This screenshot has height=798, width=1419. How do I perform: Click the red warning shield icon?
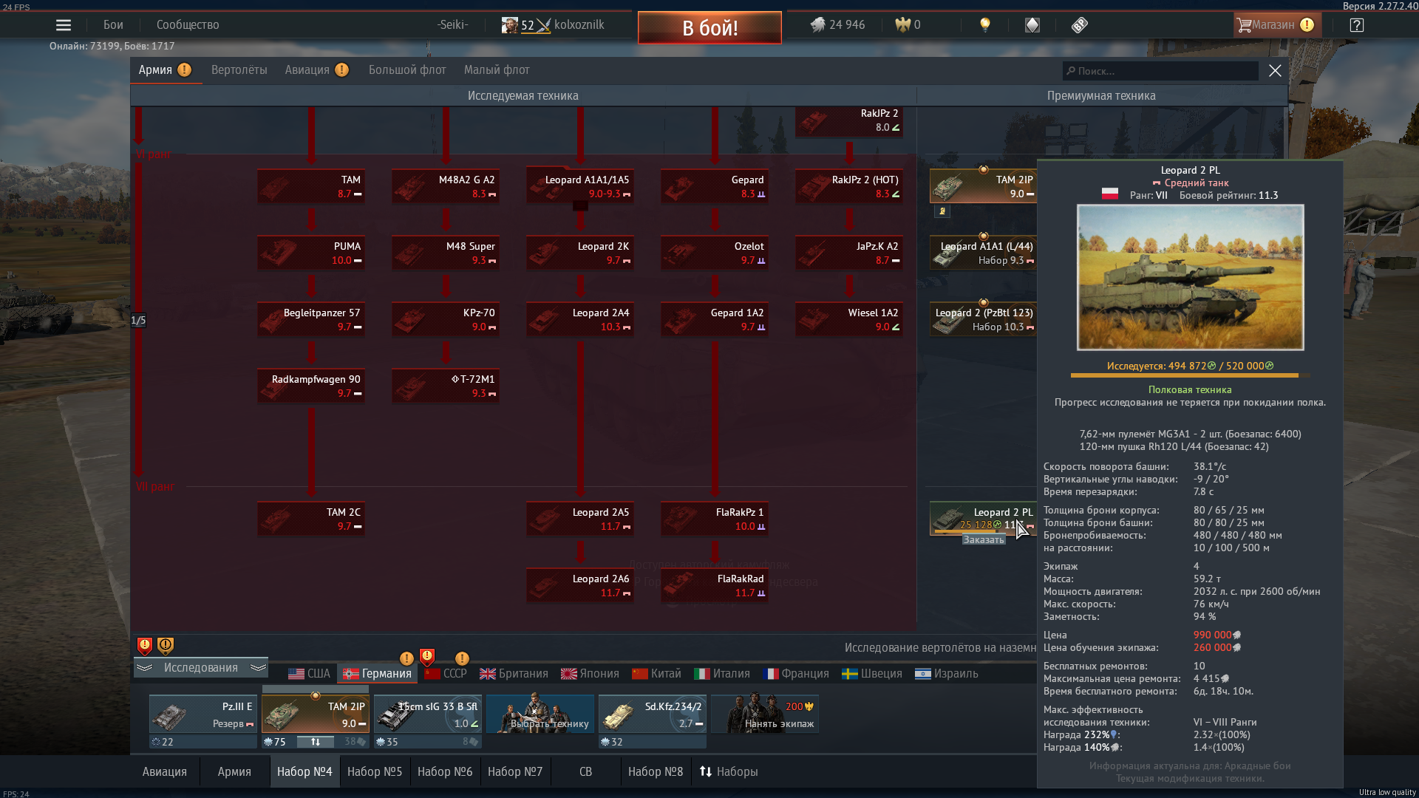(145, 646)
